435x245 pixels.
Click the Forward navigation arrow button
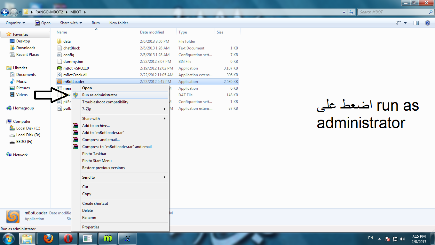click(x=14, y=12)
